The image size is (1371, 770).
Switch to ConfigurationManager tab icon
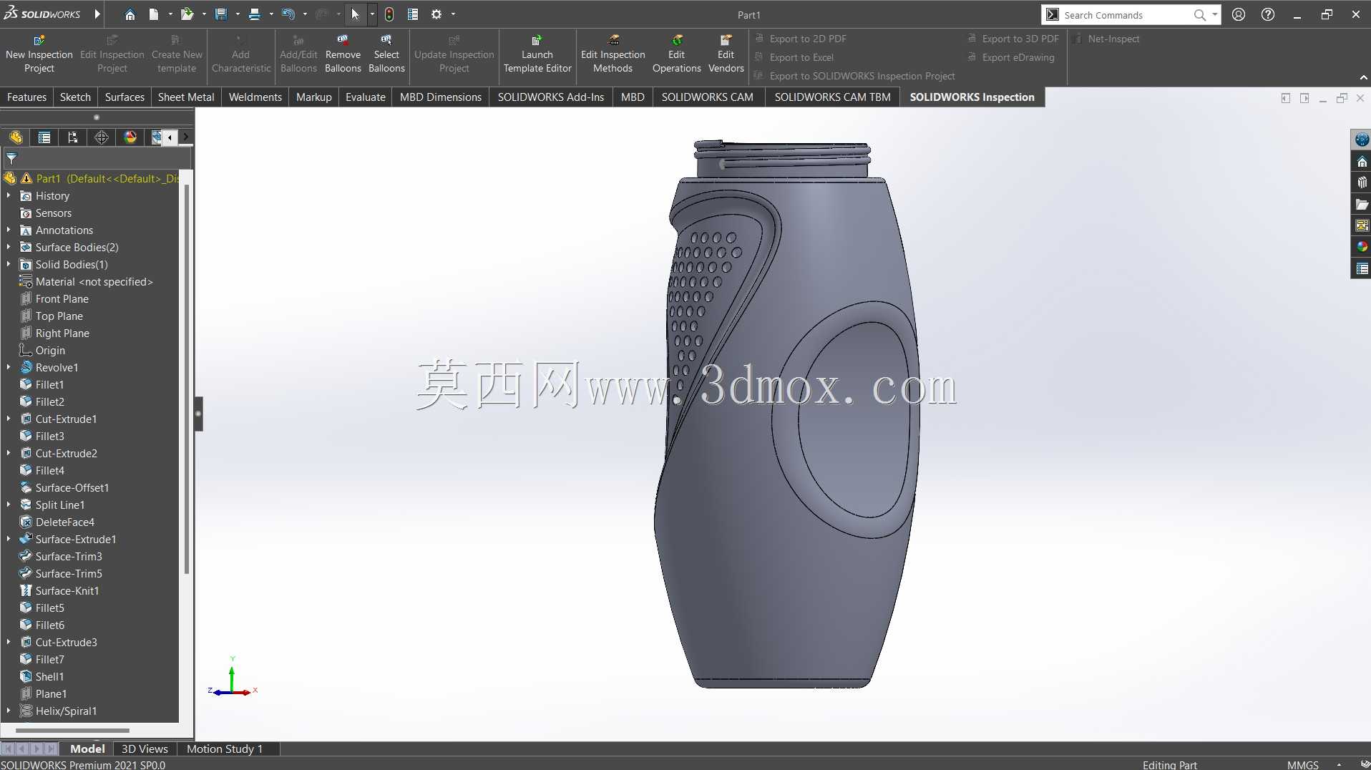click(73, 137)
